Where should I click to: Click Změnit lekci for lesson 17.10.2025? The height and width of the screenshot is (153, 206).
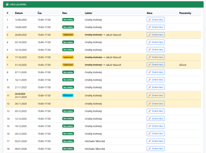(156, 57)
